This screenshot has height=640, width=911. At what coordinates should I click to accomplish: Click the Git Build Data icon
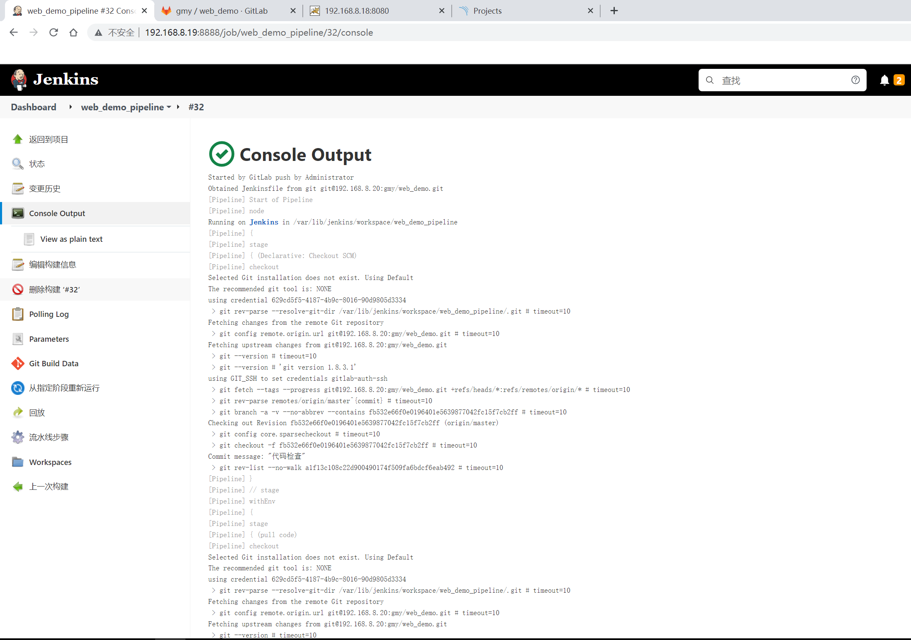(x=17, y=363)
